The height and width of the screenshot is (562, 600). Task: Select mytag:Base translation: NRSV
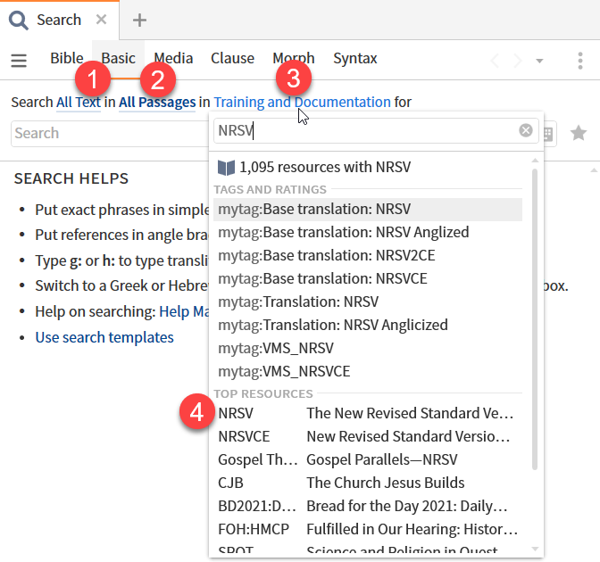coord(368,209)
